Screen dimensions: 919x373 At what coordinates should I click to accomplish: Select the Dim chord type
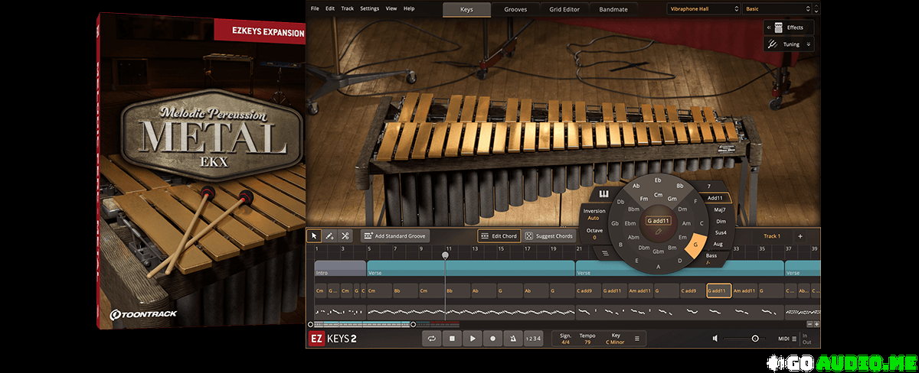click(720, 221)
